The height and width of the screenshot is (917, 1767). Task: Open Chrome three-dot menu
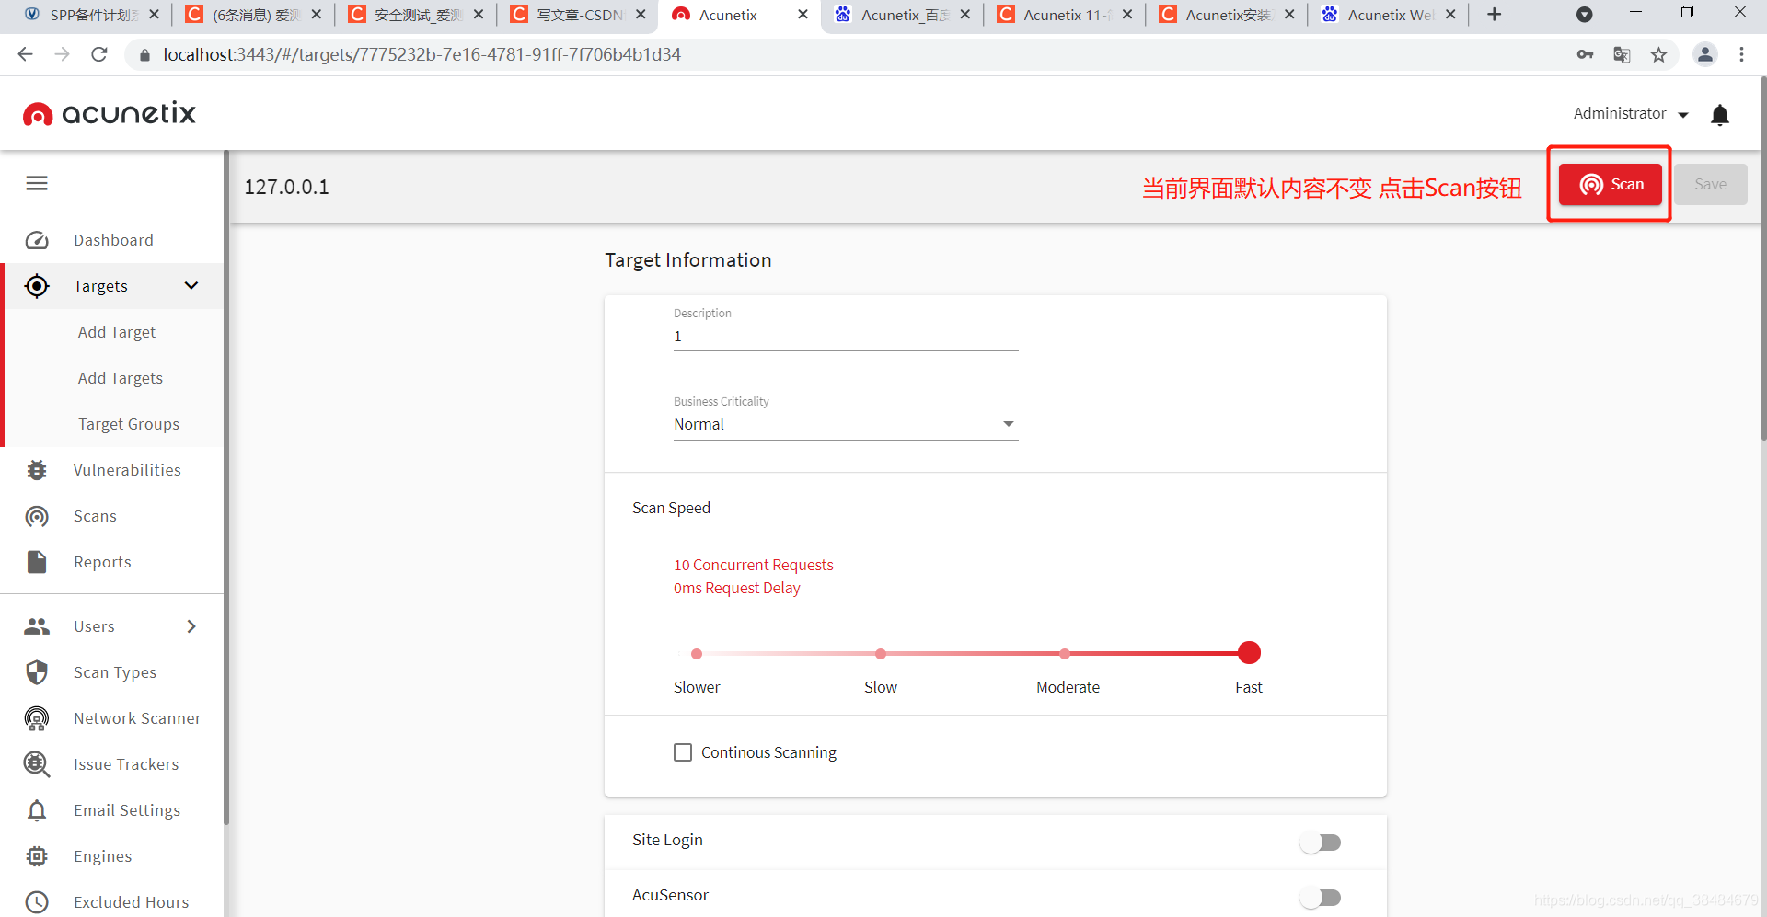[x=1741, y=54]
